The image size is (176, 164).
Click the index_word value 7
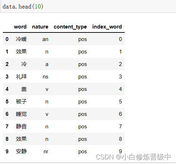click(120, 127)
